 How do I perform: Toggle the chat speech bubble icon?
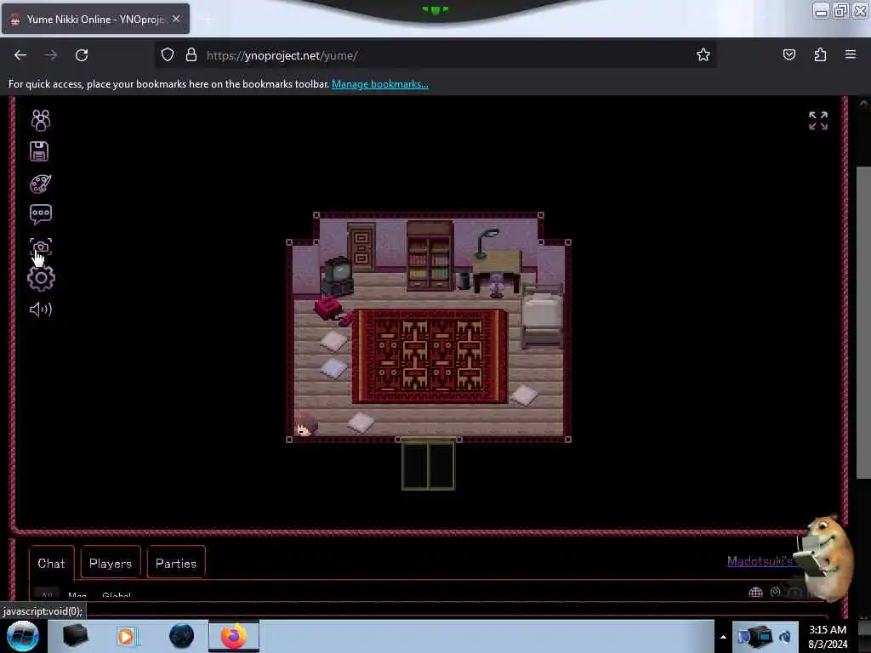(x=41, y=214)
